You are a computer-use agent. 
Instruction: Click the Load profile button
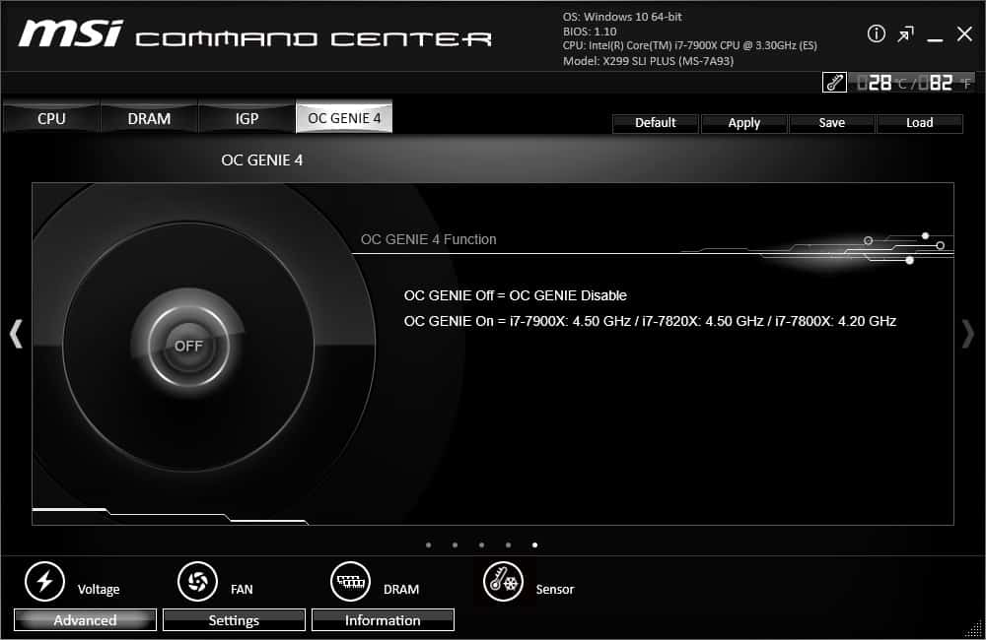click(x=919, y=123)
